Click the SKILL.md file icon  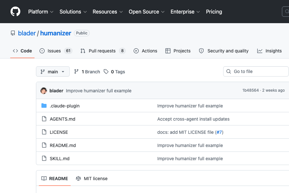(x=44, y=158)
